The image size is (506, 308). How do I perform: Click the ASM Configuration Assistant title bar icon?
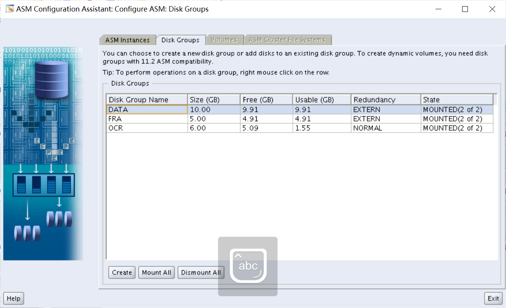pyautogui.click(x=10, y=9)
